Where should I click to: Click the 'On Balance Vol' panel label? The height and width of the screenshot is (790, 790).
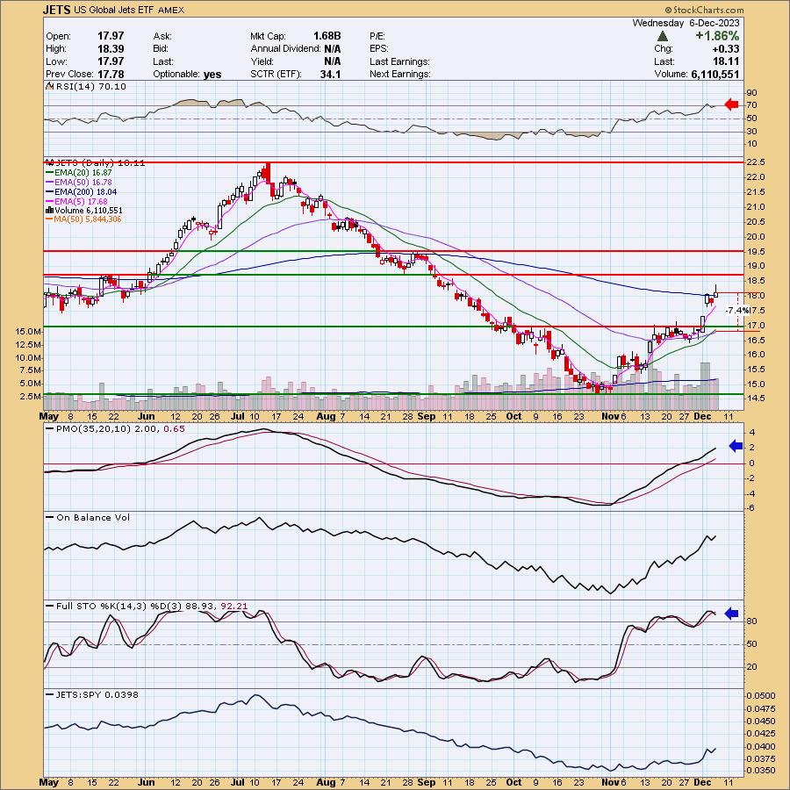[93, 517]
